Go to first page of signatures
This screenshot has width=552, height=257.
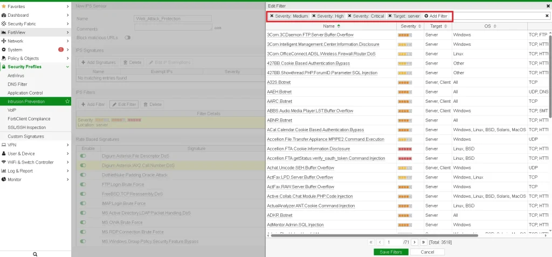click(371, 242)
